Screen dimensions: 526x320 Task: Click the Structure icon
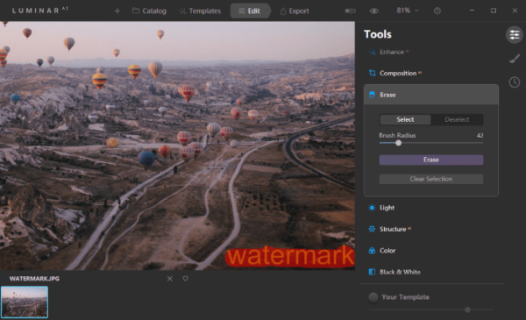point(372,229)
